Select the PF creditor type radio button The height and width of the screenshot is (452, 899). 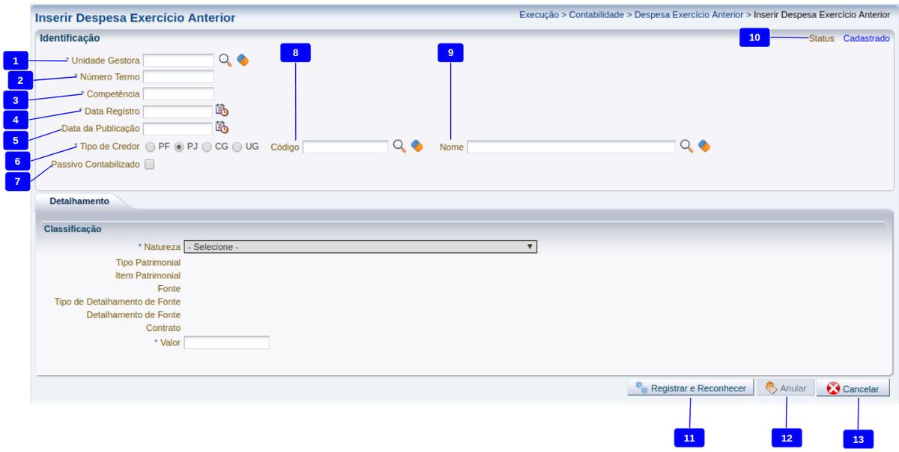click(151, 147)
